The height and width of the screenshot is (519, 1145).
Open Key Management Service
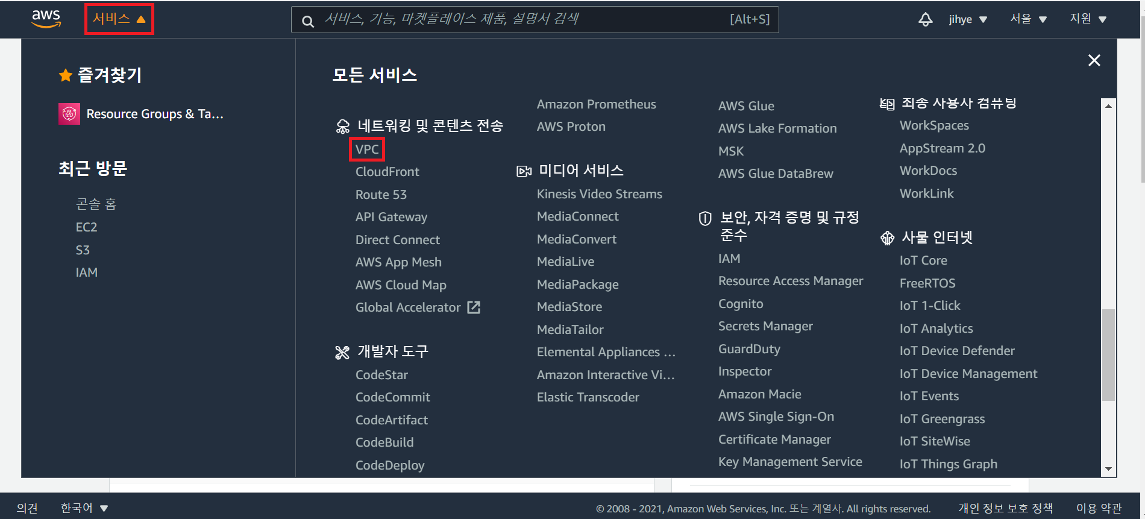[x=790, y=462]
